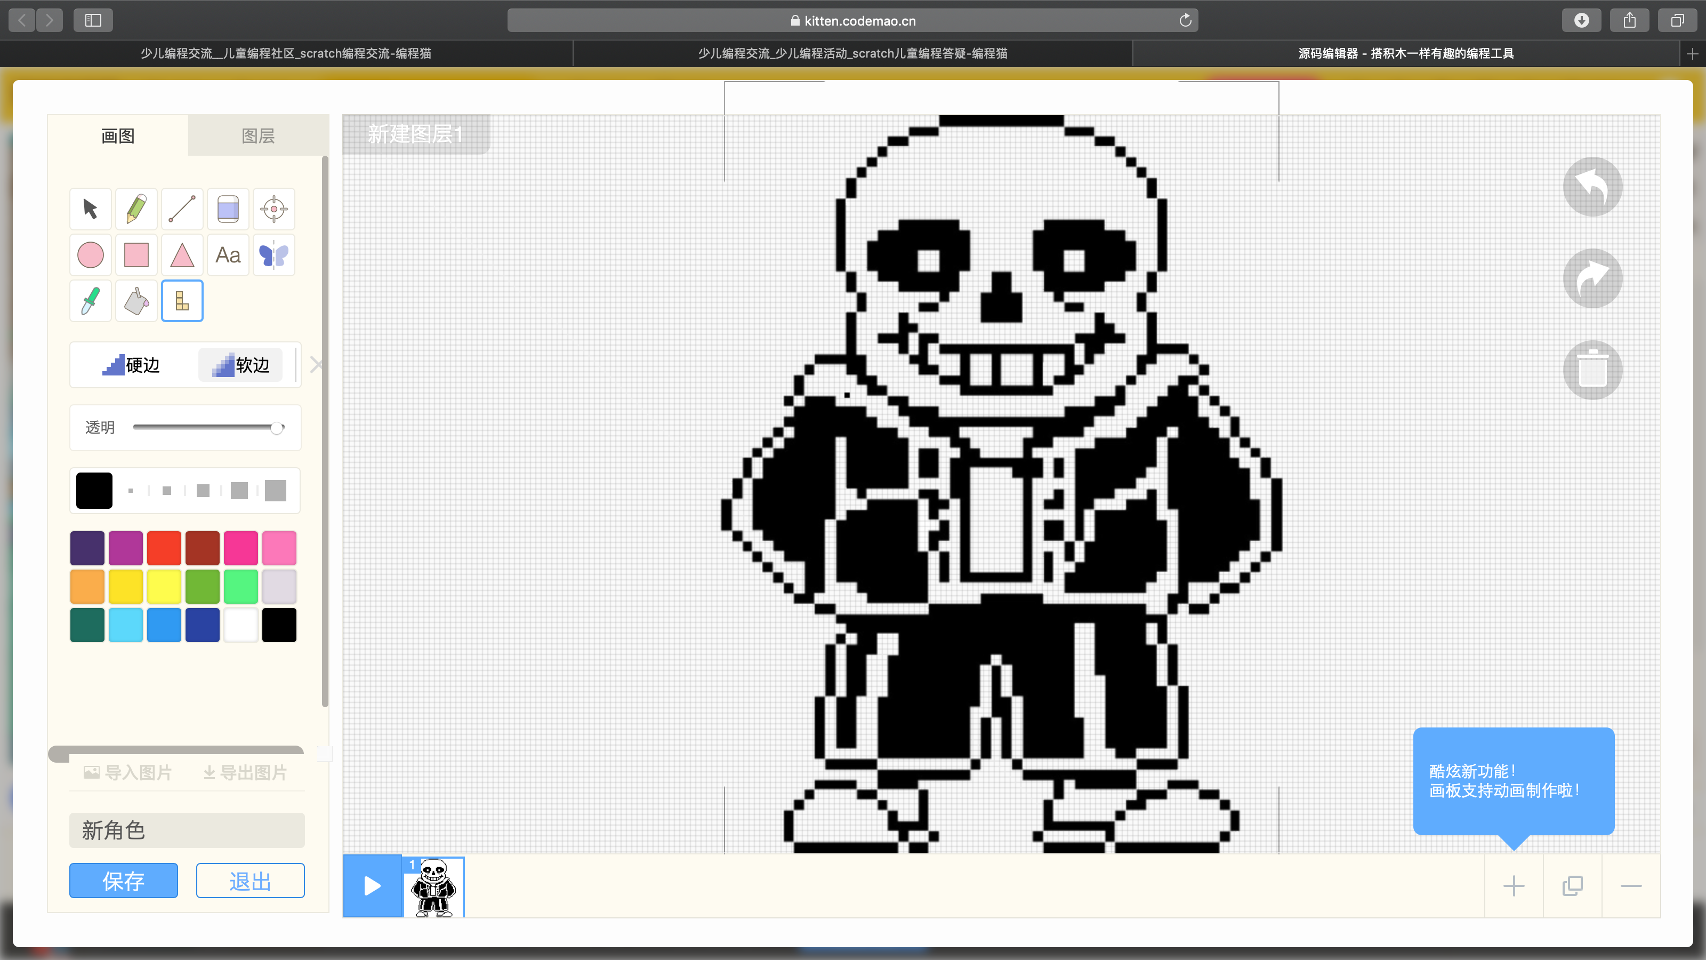Select the paint bucket fill tool
Image resolution: width=1706 pixels, height=960 pixels.
click(136, 301)
